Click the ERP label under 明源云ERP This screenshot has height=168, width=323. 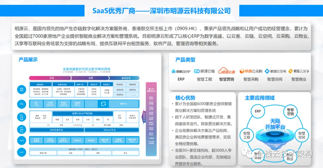181,79
